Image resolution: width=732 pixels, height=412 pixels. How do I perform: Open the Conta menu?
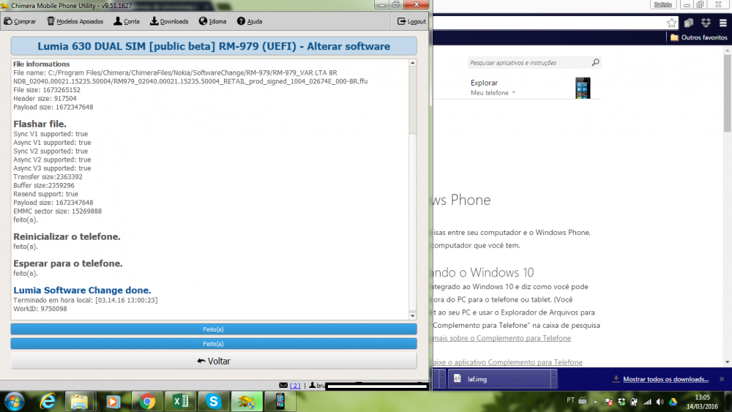tap(127, 21)
